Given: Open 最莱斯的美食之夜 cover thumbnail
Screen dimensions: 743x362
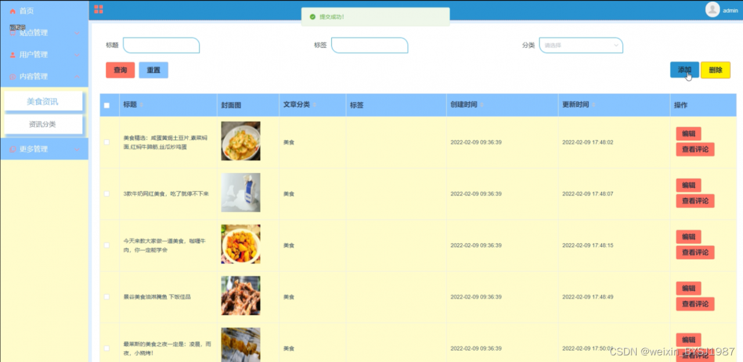Looking at the screenshot, I should tap(241, 345).
